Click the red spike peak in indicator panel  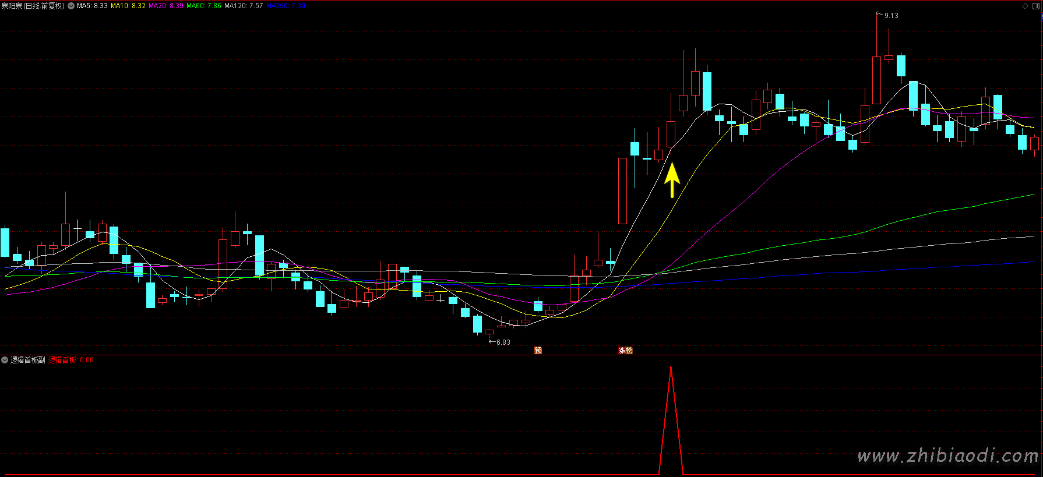pyautogui.click(x=671, y=368)
